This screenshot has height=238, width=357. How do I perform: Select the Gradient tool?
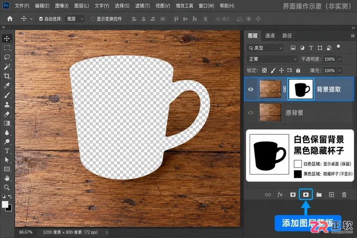pos(7,123)
